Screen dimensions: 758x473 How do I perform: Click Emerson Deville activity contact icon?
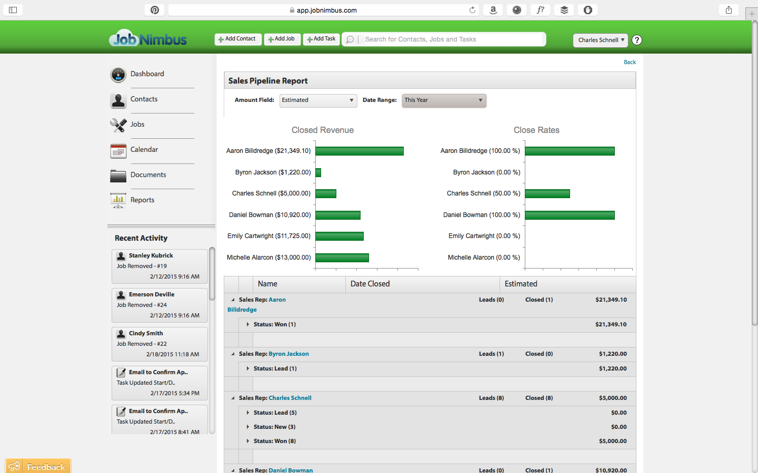point(121,295)
